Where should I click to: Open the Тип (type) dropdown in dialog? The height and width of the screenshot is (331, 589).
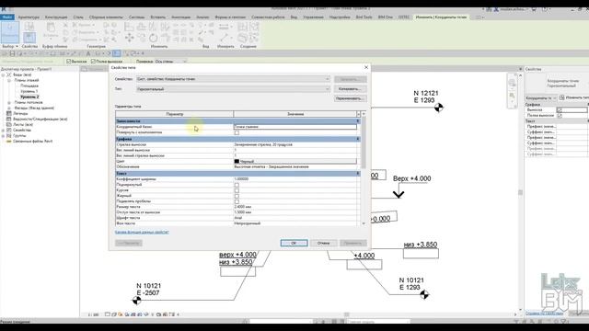233,89
